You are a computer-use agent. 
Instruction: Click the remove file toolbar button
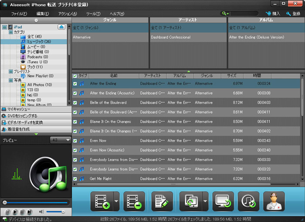click(134, 202)
